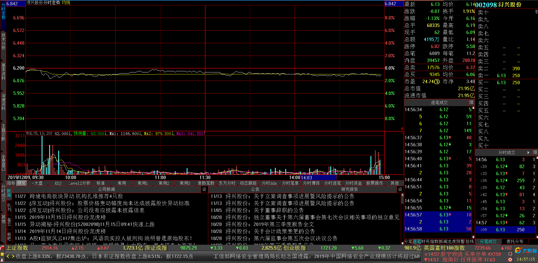Image resolution: width=538 pixels, height=263 pixels.
Task: Click the play arrow beside 分时成交
Action: click(x=528, y=152)
